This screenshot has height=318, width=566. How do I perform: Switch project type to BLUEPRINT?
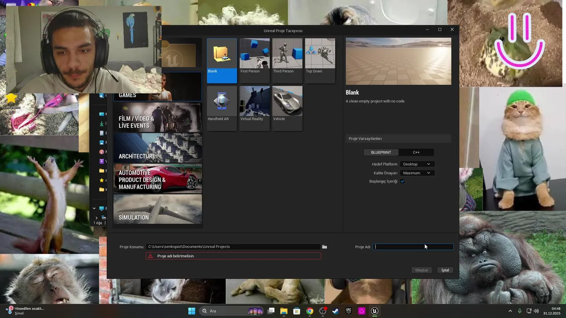(x=381, y=152)
